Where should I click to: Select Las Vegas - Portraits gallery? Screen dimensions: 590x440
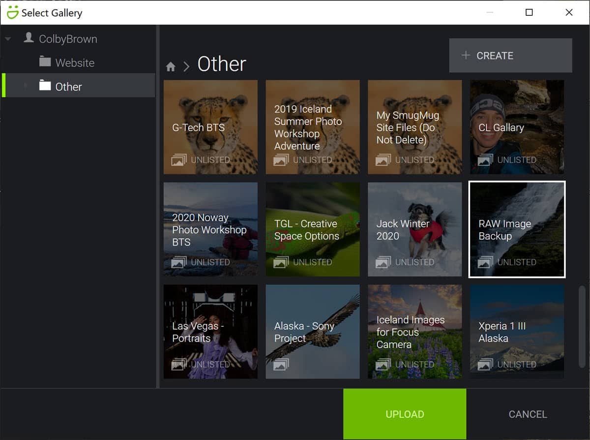210,332
